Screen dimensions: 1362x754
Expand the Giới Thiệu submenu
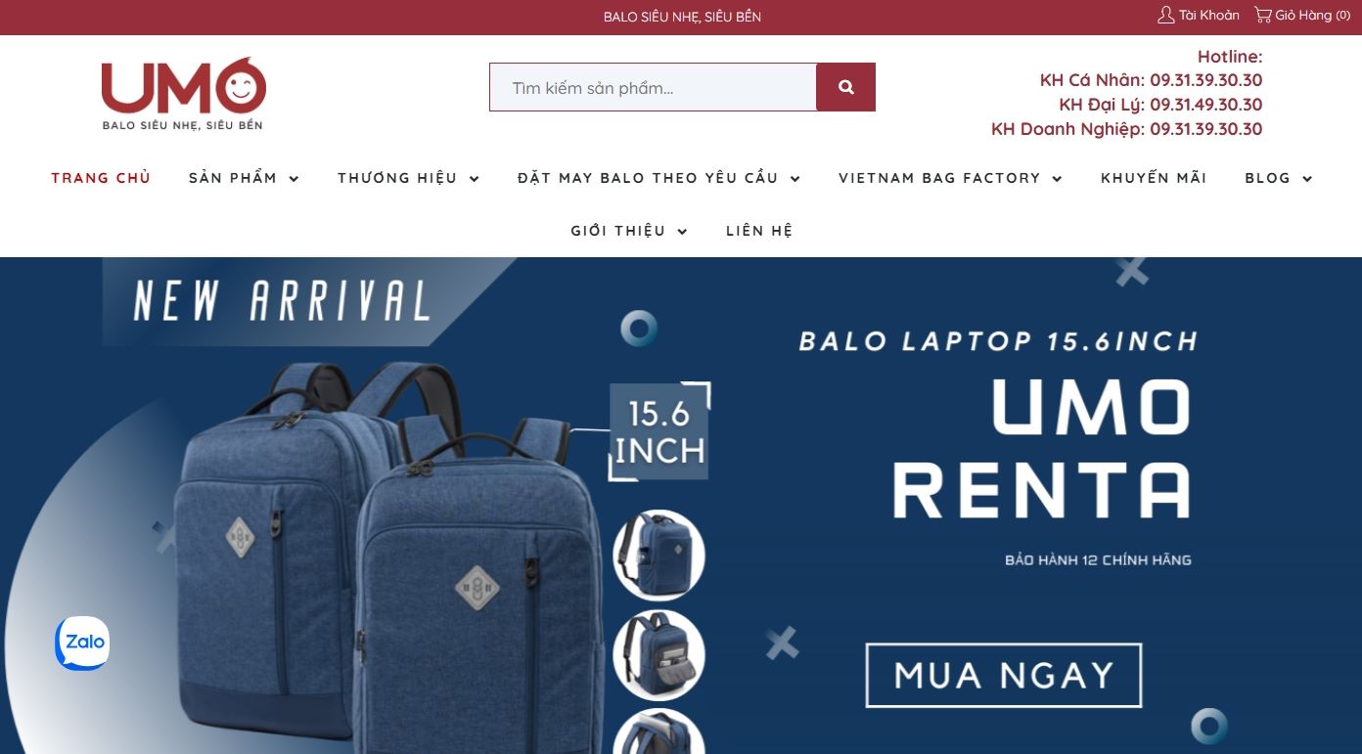coord(629,231)
